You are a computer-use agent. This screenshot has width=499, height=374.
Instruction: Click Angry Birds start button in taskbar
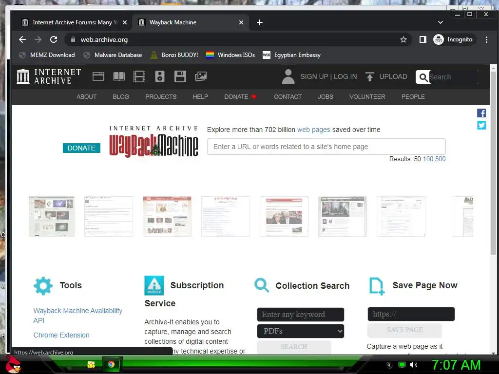pos(13,364)
